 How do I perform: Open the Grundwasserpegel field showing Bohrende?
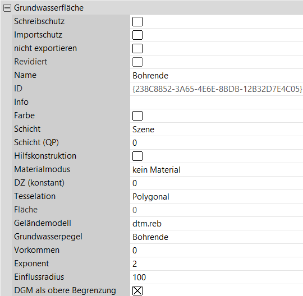[x=217, y=237]
